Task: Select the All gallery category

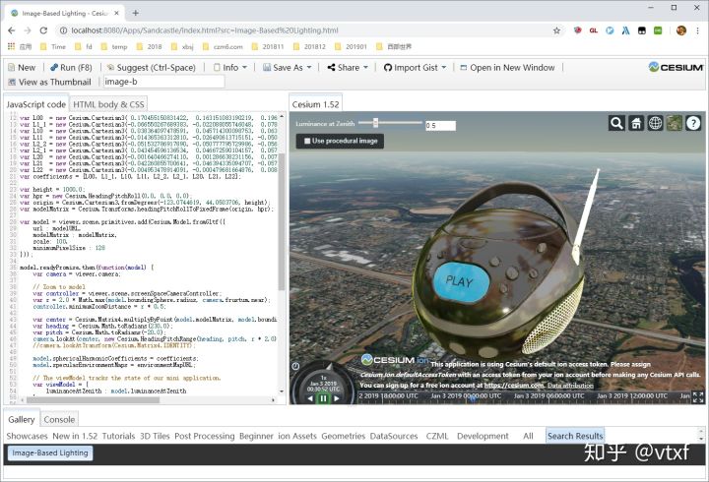Action: (x=528, y=436)
